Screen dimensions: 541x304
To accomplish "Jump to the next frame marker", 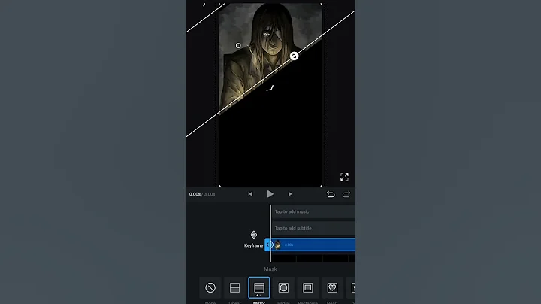I will click(x=291, y=194).
